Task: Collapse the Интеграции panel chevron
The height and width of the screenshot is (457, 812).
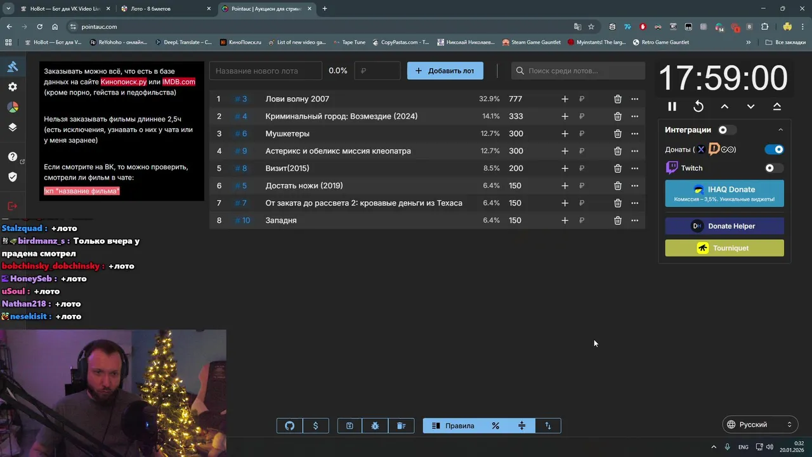Action: point(781,130)
